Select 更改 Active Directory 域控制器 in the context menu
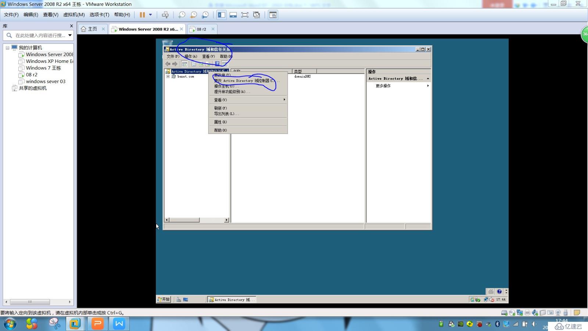588x331 pixels. (x=248, y=81)
